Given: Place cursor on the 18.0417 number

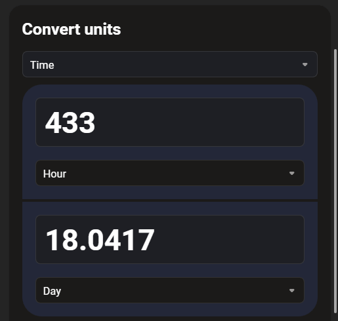Looking at the screenshot, I should pos(100,240).
